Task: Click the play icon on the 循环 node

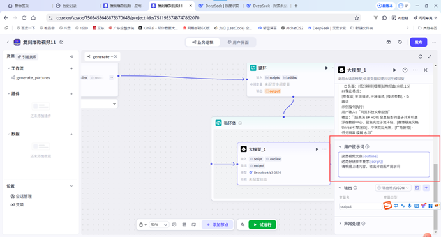Action: coord(327,68)
